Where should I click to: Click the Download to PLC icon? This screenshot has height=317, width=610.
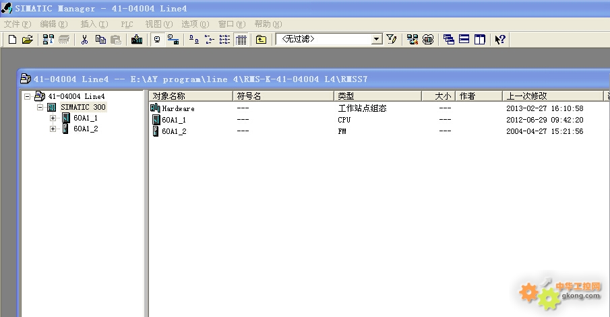pyautogui.click(x=137, y=39)
